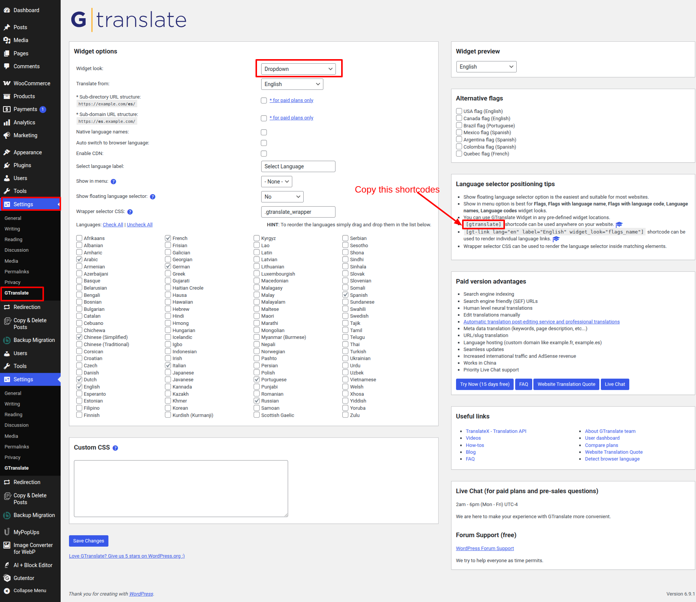Viewport: 696px width, 602px height.
Task: Click the Try Now (15 days free) button
Action: [484, 384]
